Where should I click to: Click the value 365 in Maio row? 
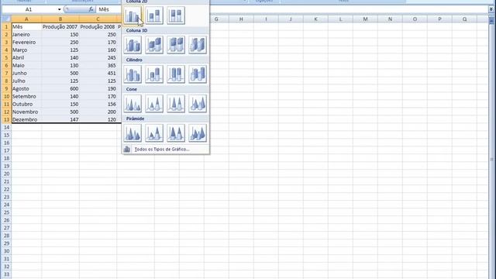(x=98, y=65)
